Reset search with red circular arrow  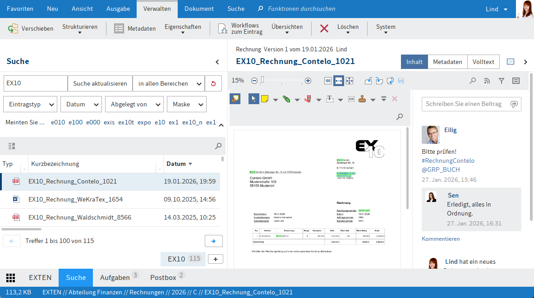coord(213,83)
